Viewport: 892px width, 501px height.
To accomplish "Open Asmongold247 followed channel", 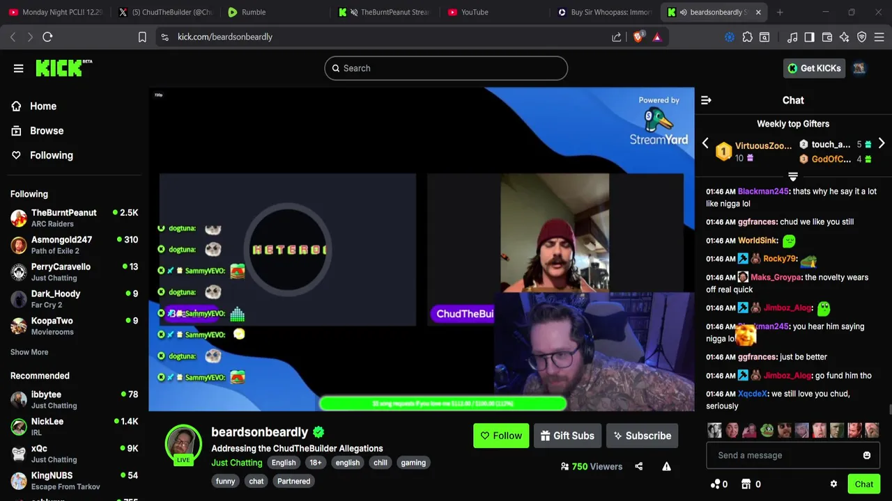I will coord(74,245).
